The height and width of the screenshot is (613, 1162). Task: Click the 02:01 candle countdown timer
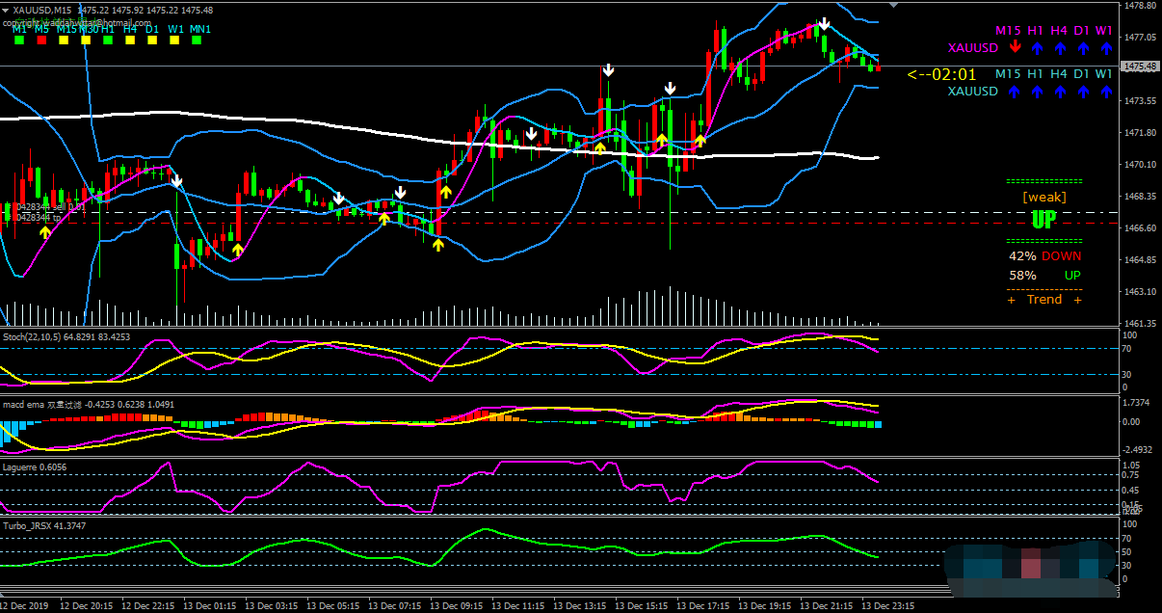[x=942, y=74]
